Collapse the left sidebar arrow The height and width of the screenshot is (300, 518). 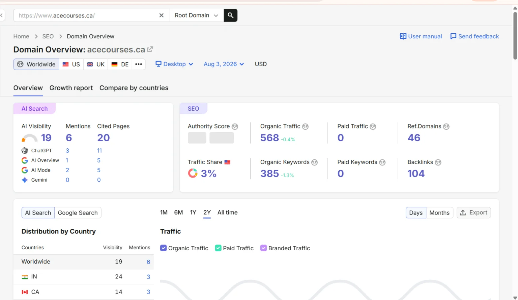[2, 15]
